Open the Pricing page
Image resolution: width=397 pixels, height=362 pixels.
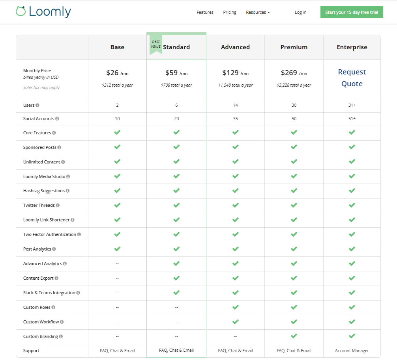click(230, 12)
